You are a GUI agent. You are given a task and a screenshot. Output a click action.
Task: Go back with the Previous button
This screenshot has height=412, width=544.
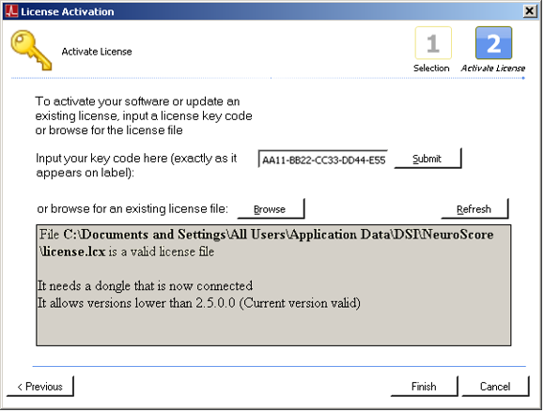(x=40, y=387)
